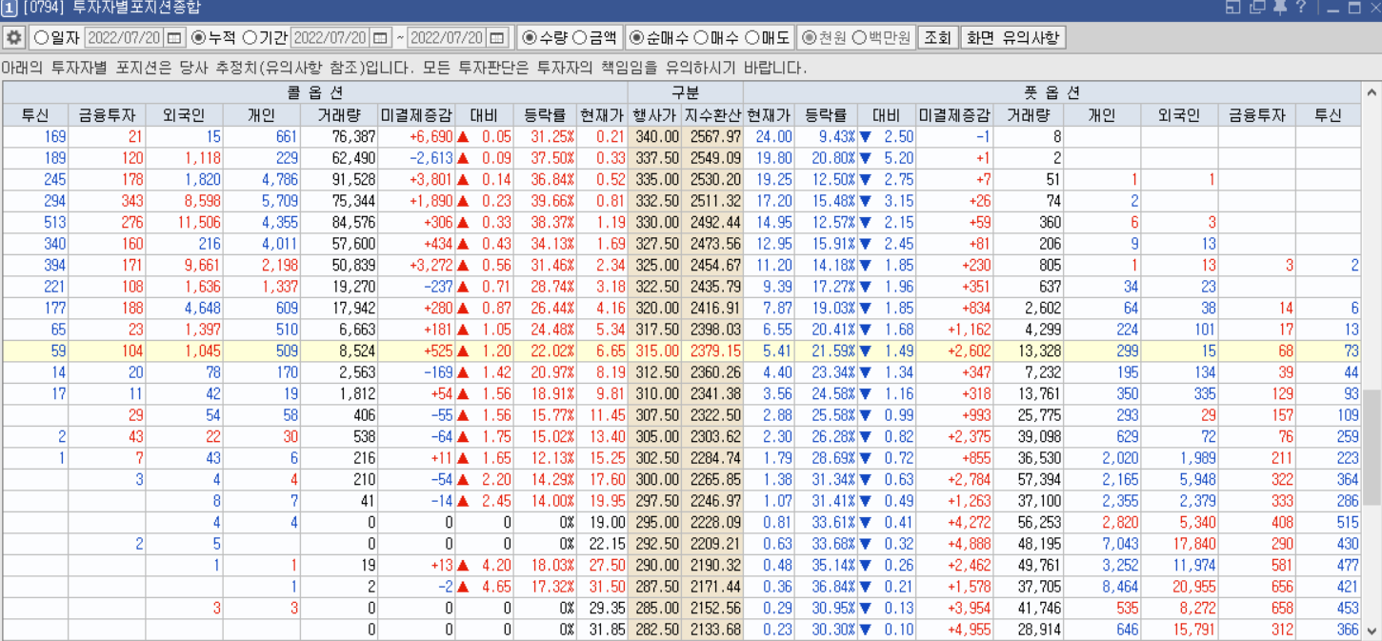1382x641 pixels.
Task: Click put open interest change +4,955
Action: [x=955, y=630]
